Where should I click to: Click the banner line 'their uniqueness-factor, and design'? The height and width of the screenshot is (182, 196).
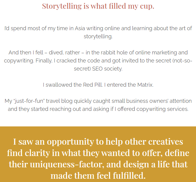point(98,164)
